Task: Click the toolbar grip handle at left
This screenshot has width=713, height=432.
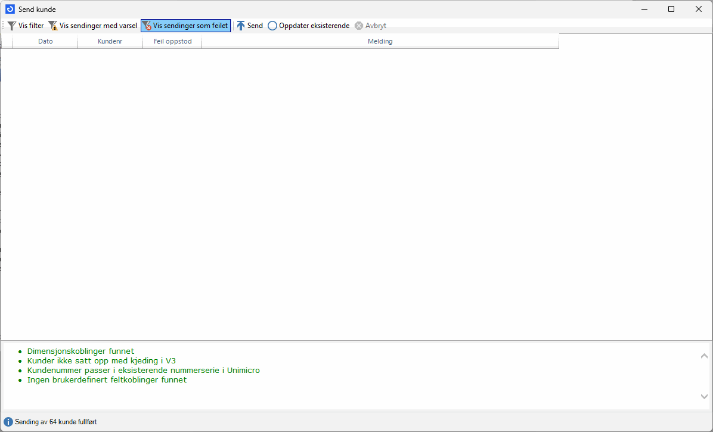Action: pyautogui.click(x=4, y=26)
